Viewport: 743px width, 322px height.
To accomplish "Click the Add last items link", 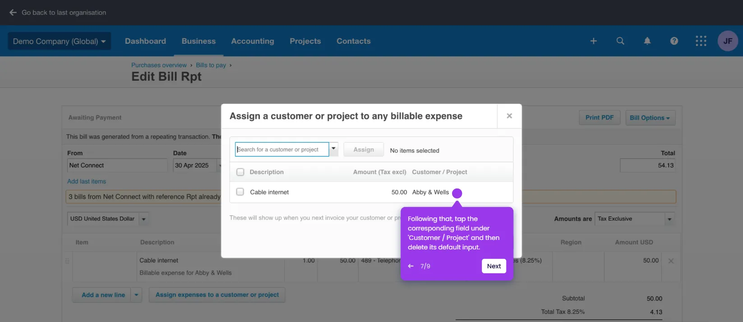I will [87, 181].
